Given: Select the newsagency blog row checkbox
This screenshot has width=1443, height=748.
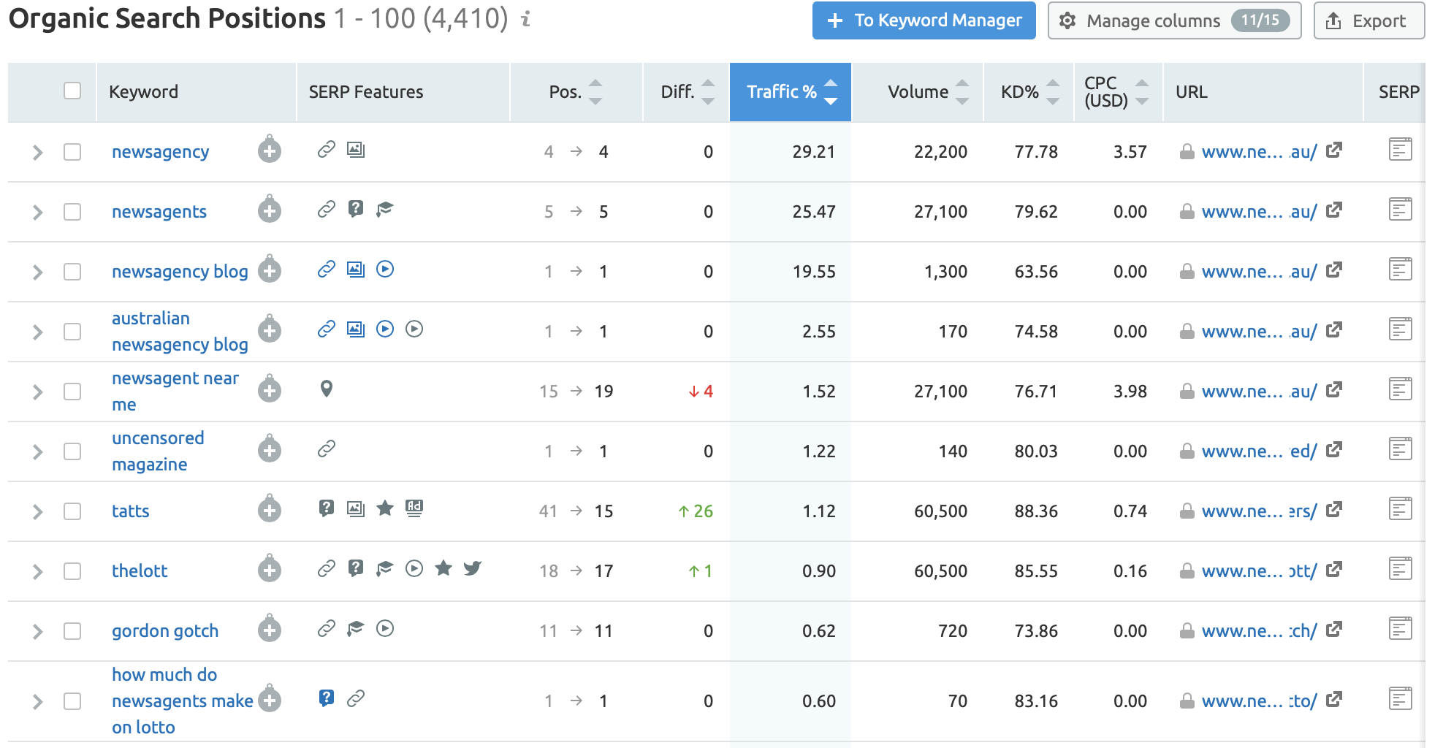Looking at the screenshot, I should [72, 272].
